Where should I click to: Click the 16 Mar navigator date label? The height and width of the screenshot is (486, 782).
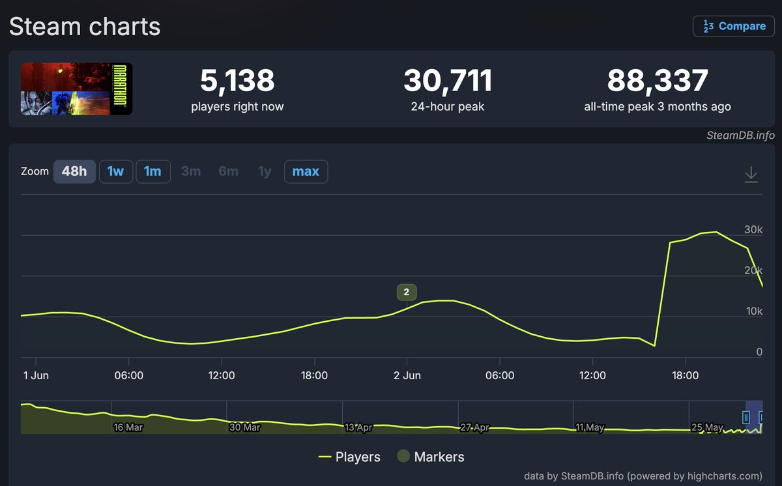128,427
